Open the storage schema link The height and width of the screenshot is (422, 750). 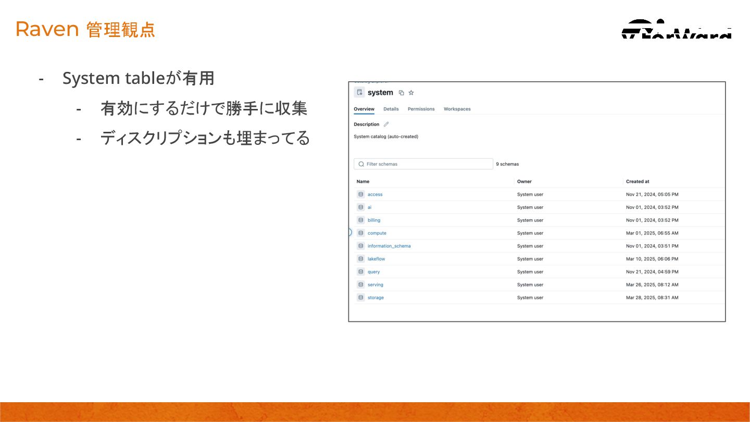(376, 297)
